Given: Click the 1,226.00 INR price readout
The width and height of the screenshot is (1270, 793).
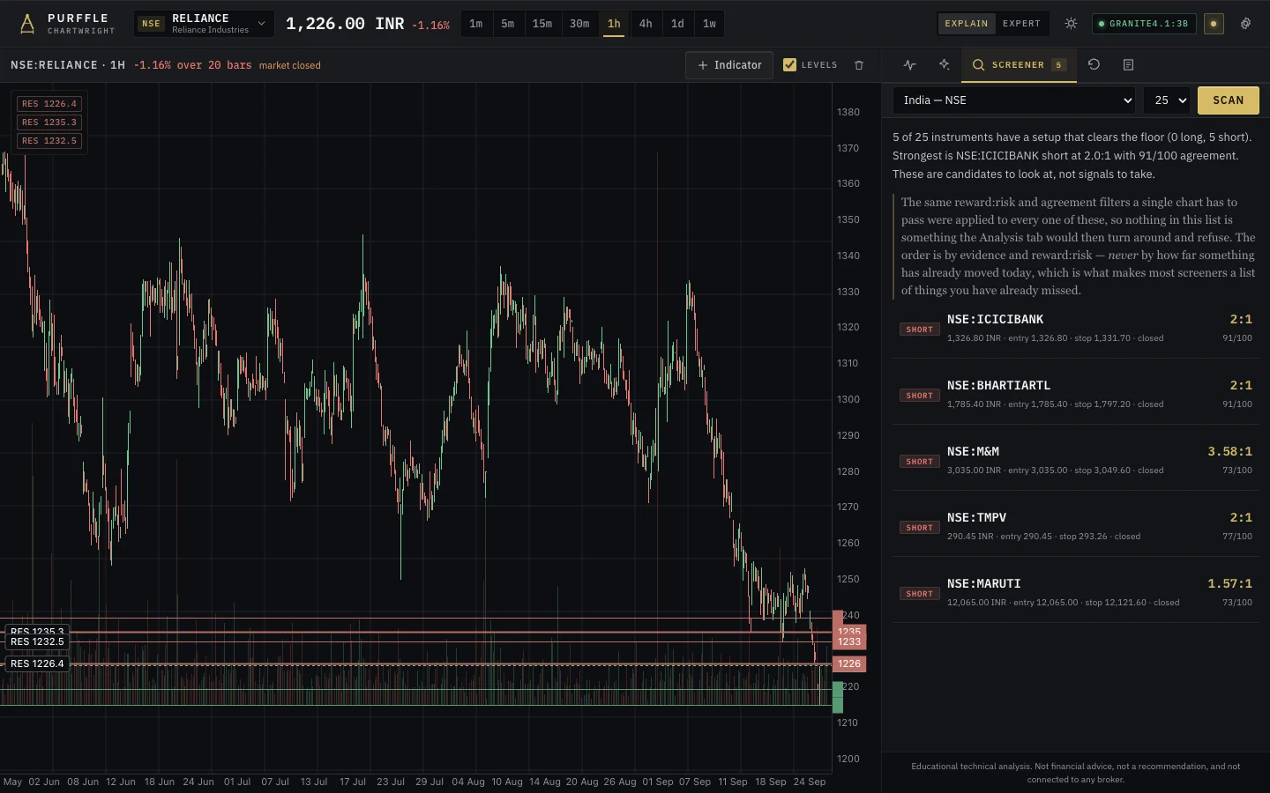Looking at the screenshot, I should 345,24.
